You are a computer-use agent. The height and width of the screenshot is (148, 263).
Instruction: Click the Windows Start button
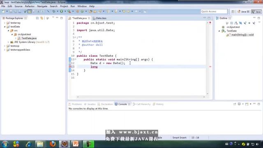click(x=5, y=144)
